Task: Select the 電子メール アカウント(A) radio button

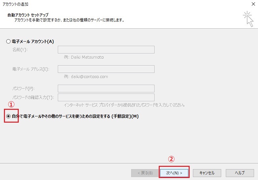Action: (9, 42)
